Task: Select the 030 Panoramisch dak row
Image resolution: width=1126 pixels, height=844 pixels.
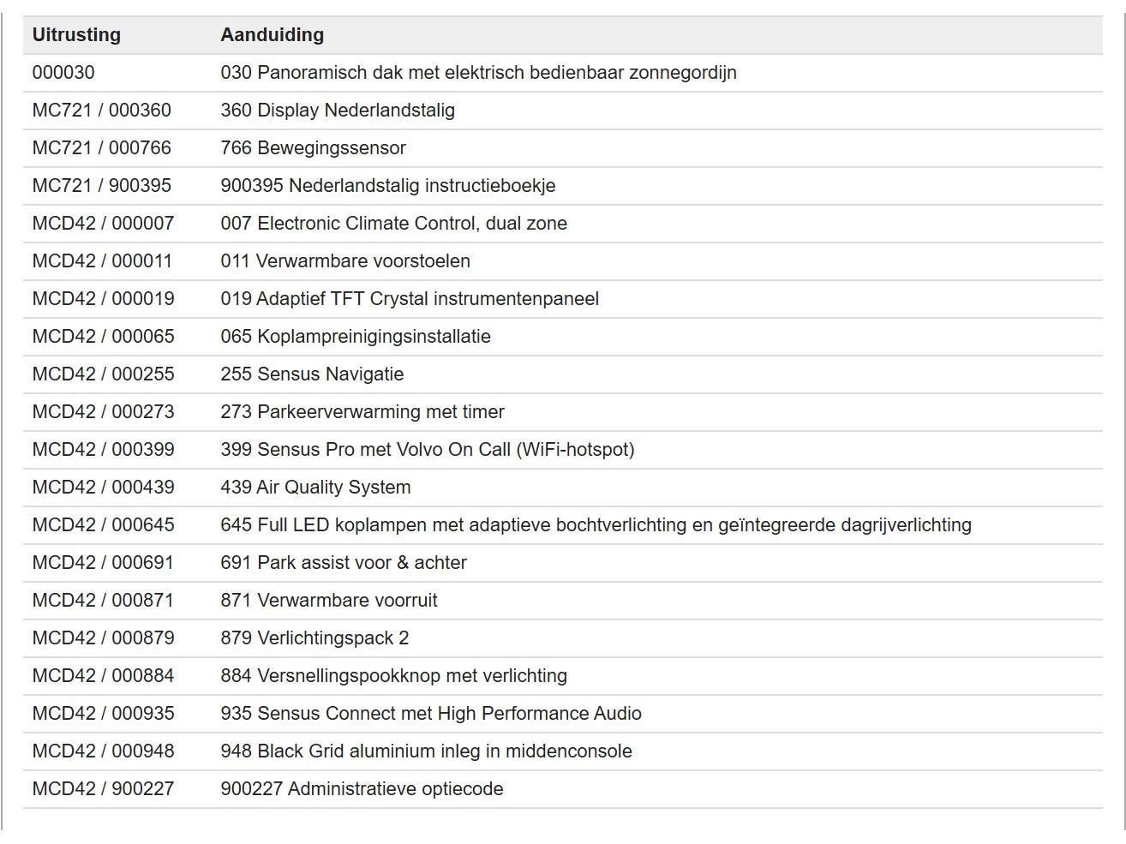Action: click(562, 73)
